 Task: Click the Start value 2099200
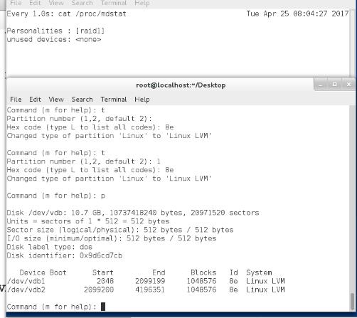coord(99,290)
